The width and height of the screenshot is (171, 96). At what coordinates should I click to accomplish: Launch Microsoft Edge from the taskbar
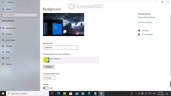[x=58, y=94]
